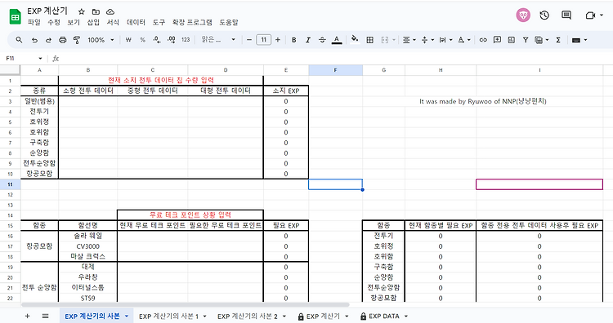Select the CV3000 cell
Image resolution: width=613 pixels, height=323 pixels.
[88, 246]
